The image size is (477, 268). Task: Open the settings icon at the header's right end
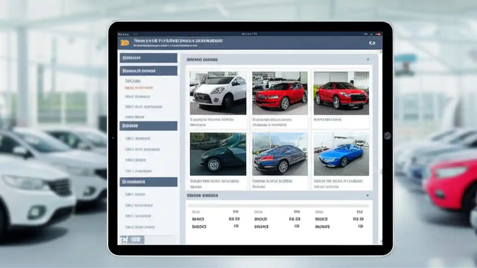coord(371,42)
